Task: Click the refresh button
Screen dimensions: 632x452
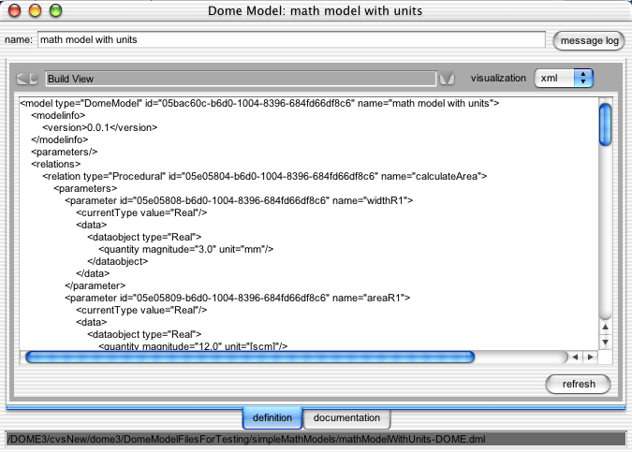Action: pyautogui.click(x=579, y=384)
